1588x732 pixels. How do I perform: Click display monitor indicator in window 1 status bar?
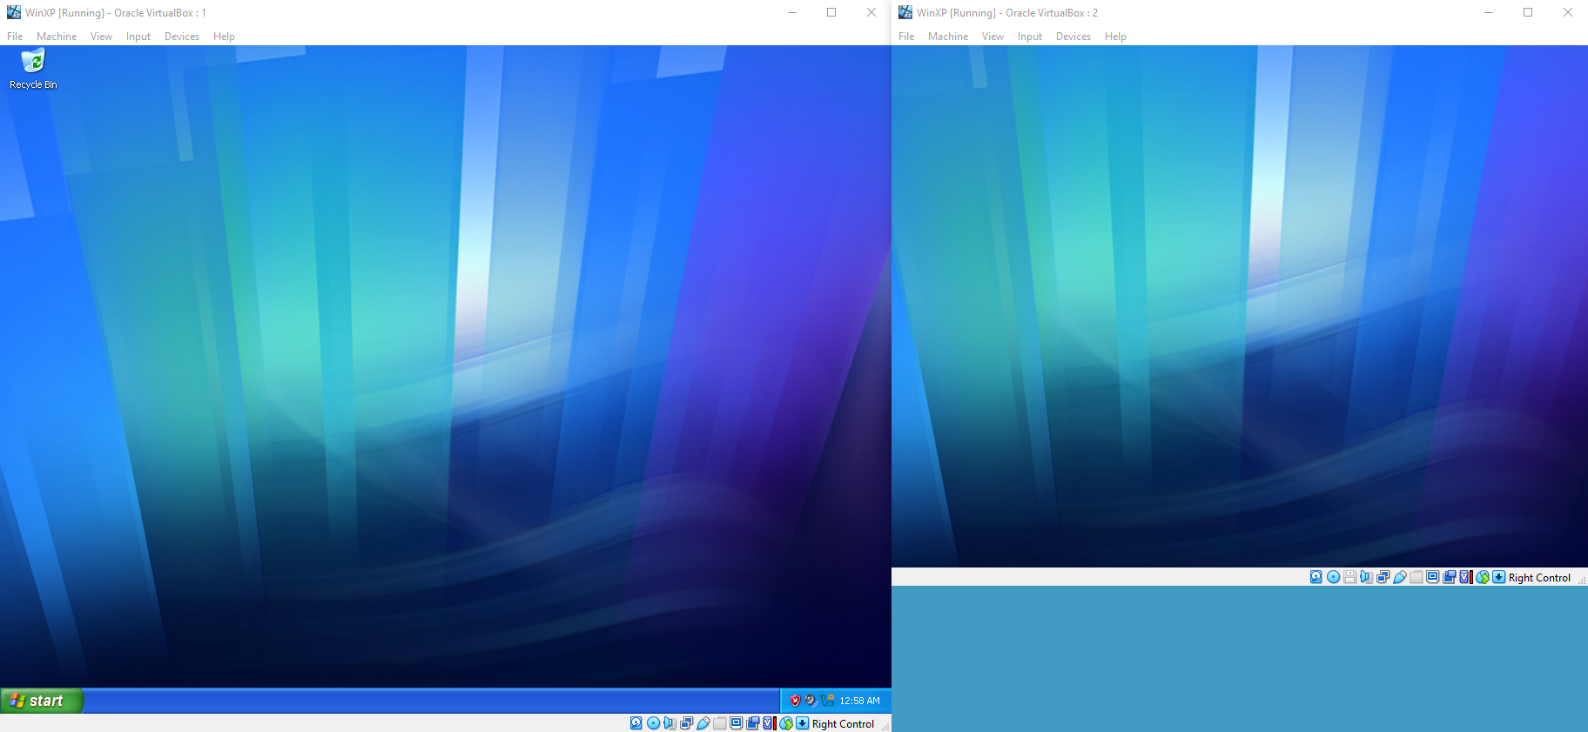coord(736,723)
